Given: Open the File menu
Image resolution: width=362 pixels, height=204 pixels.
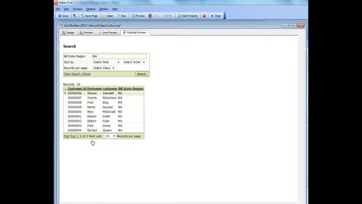Looking at the screenshot, I should [x=58, y=9].
